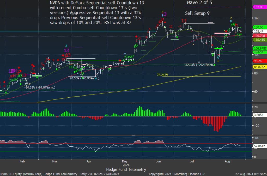Click the green 9 setup marker in August

tap(234, 24)
